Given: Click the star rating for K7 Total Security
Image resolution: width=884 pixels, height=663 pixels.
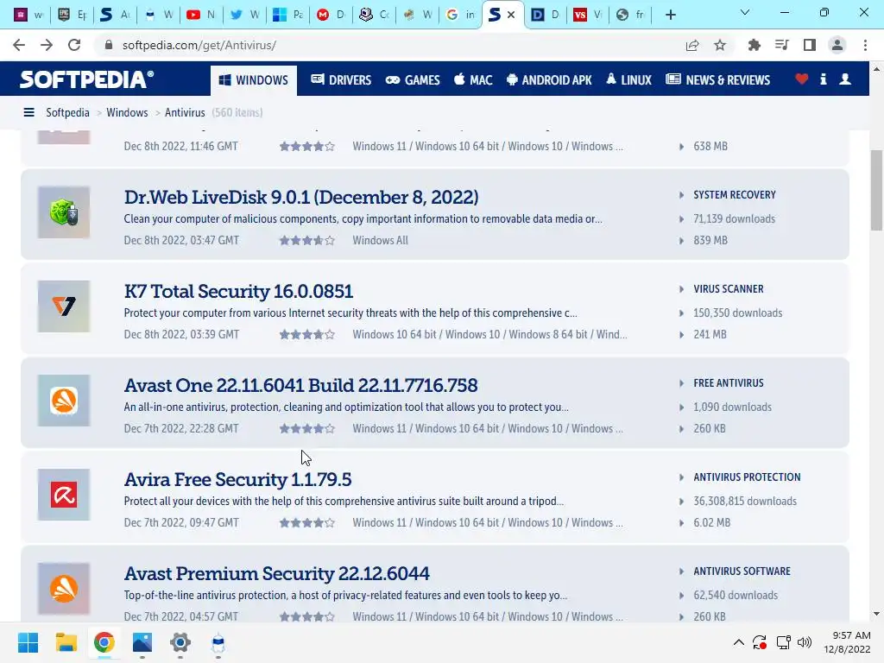Looking at the screenshot, I should [x=307, y=335].
